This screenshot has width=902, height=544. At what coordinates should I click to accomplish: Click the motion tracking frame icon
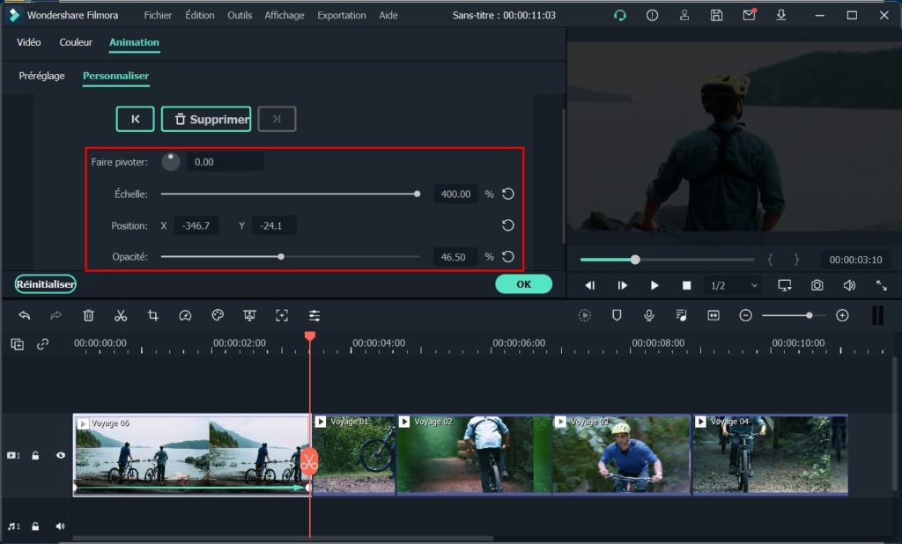click(281, 315)
